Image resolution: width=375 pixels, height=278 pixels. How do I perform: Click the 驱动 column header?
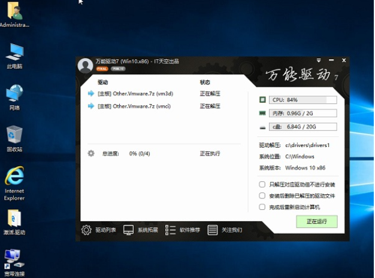[x=103, y=83]
